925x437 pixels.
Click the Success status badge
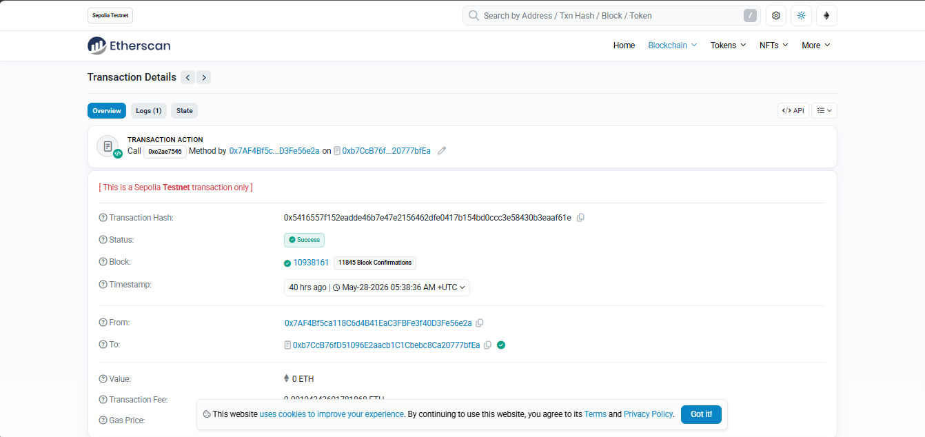coord(304,240)
